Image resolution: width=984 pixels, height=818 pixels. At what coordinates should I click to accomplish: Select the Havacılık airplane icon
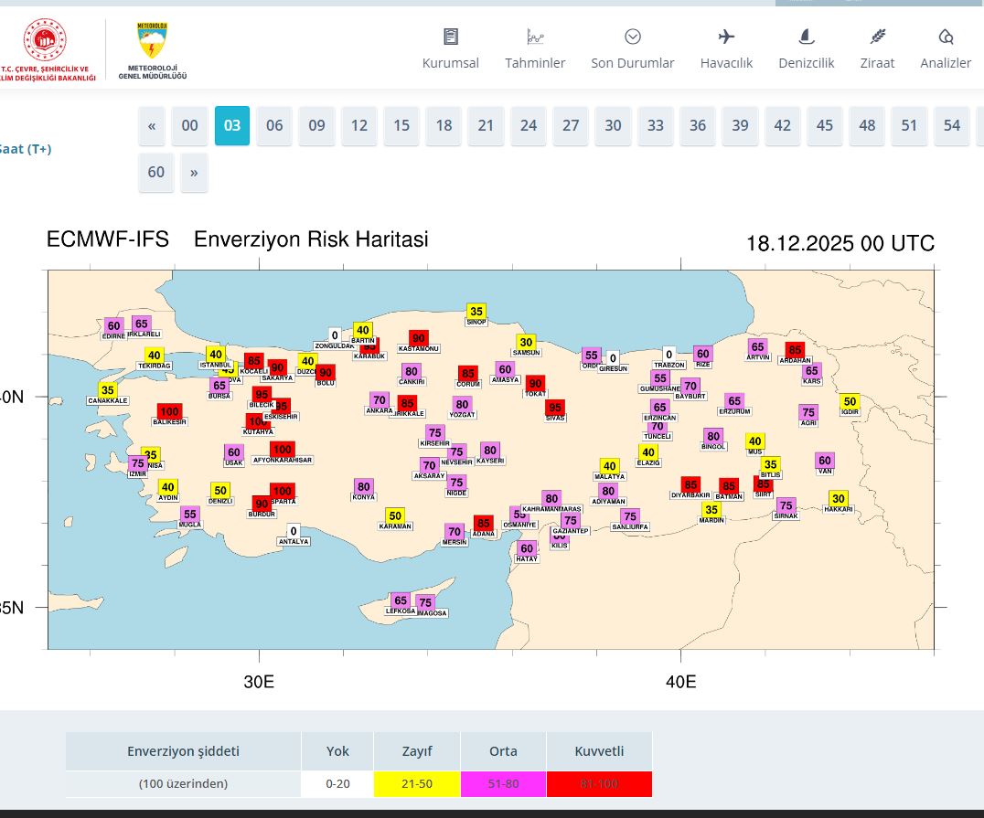725,37
